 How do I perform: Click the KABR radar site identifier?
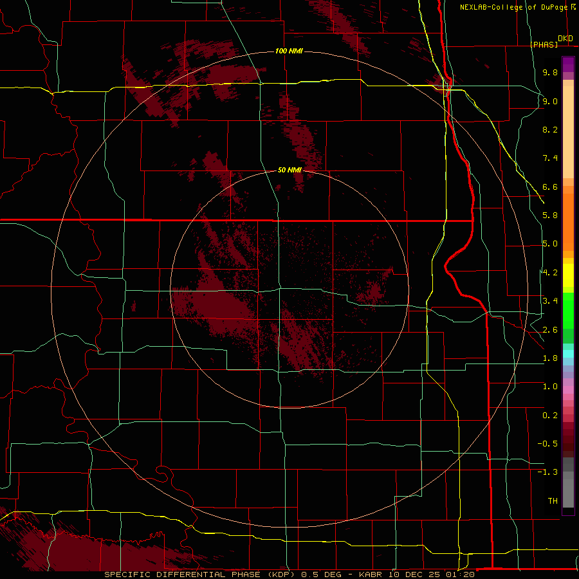[371, 574]
